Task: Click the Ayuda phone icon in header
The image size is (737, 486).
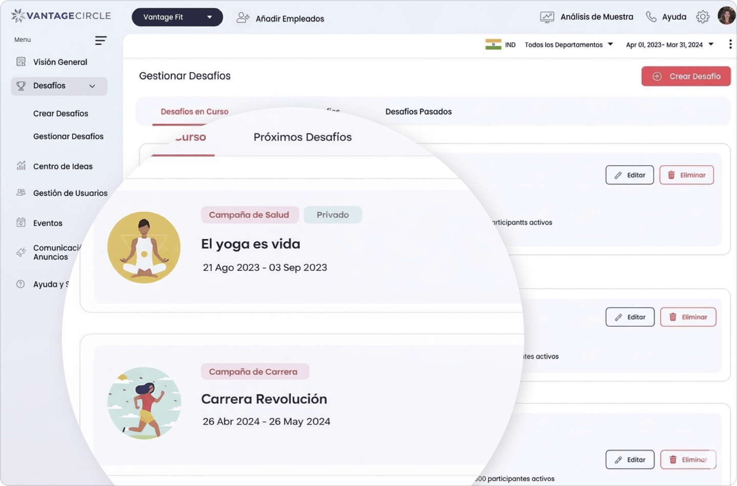Action: (x=651, y=17)
